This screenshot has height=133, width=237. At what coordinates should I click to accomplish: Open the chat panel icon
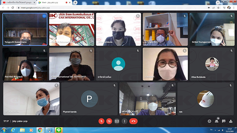pyautogui.click(x=224, y=121)
